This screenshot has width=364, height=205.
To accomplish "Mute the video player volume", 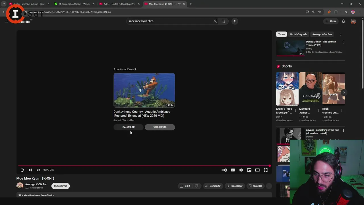I will click(x=38, y=170).
